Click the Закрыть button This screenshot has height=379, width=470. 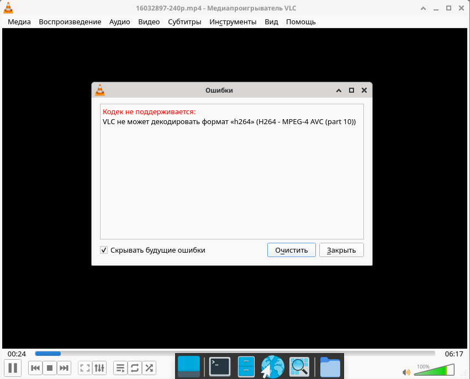341,250
